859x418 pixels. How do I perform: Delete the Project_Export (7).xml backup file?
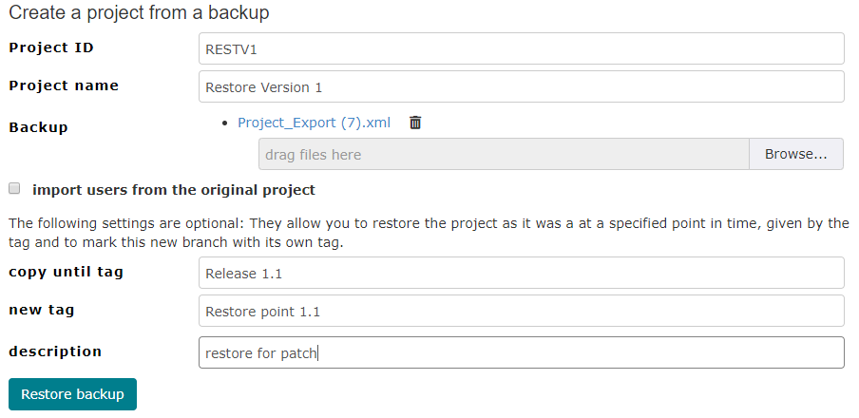tap(415, 123)
